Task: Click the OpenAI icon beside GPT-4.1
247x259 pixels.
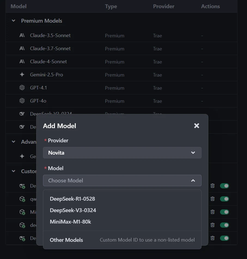Action: (x=22, y=88)
